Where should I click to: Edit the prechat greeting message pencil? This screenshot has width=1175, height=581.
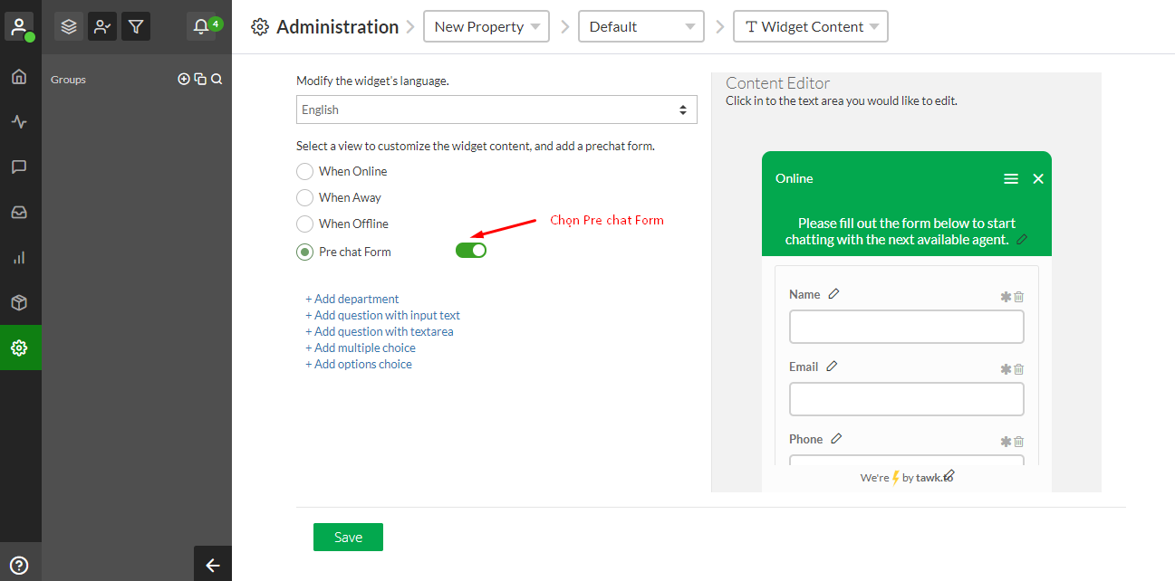pos(1022,239)
